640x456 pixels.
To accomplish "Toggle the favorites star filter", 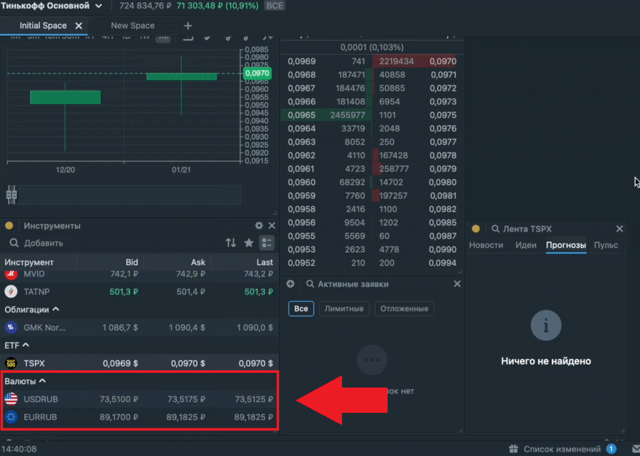I will (249, 243).
